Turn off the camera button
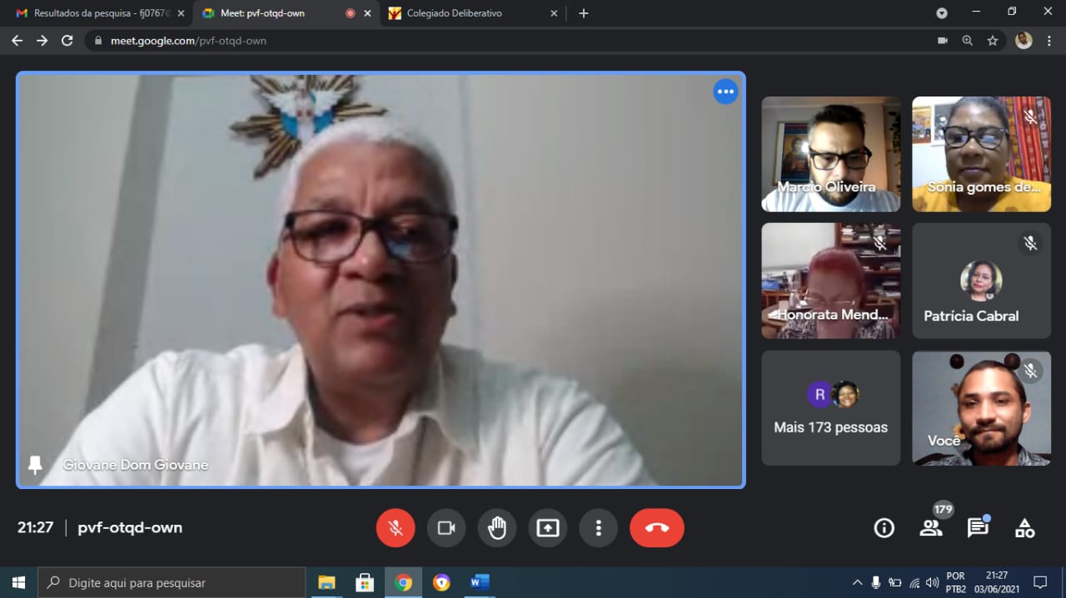1066x598 pixels. (x=446, y=528)
